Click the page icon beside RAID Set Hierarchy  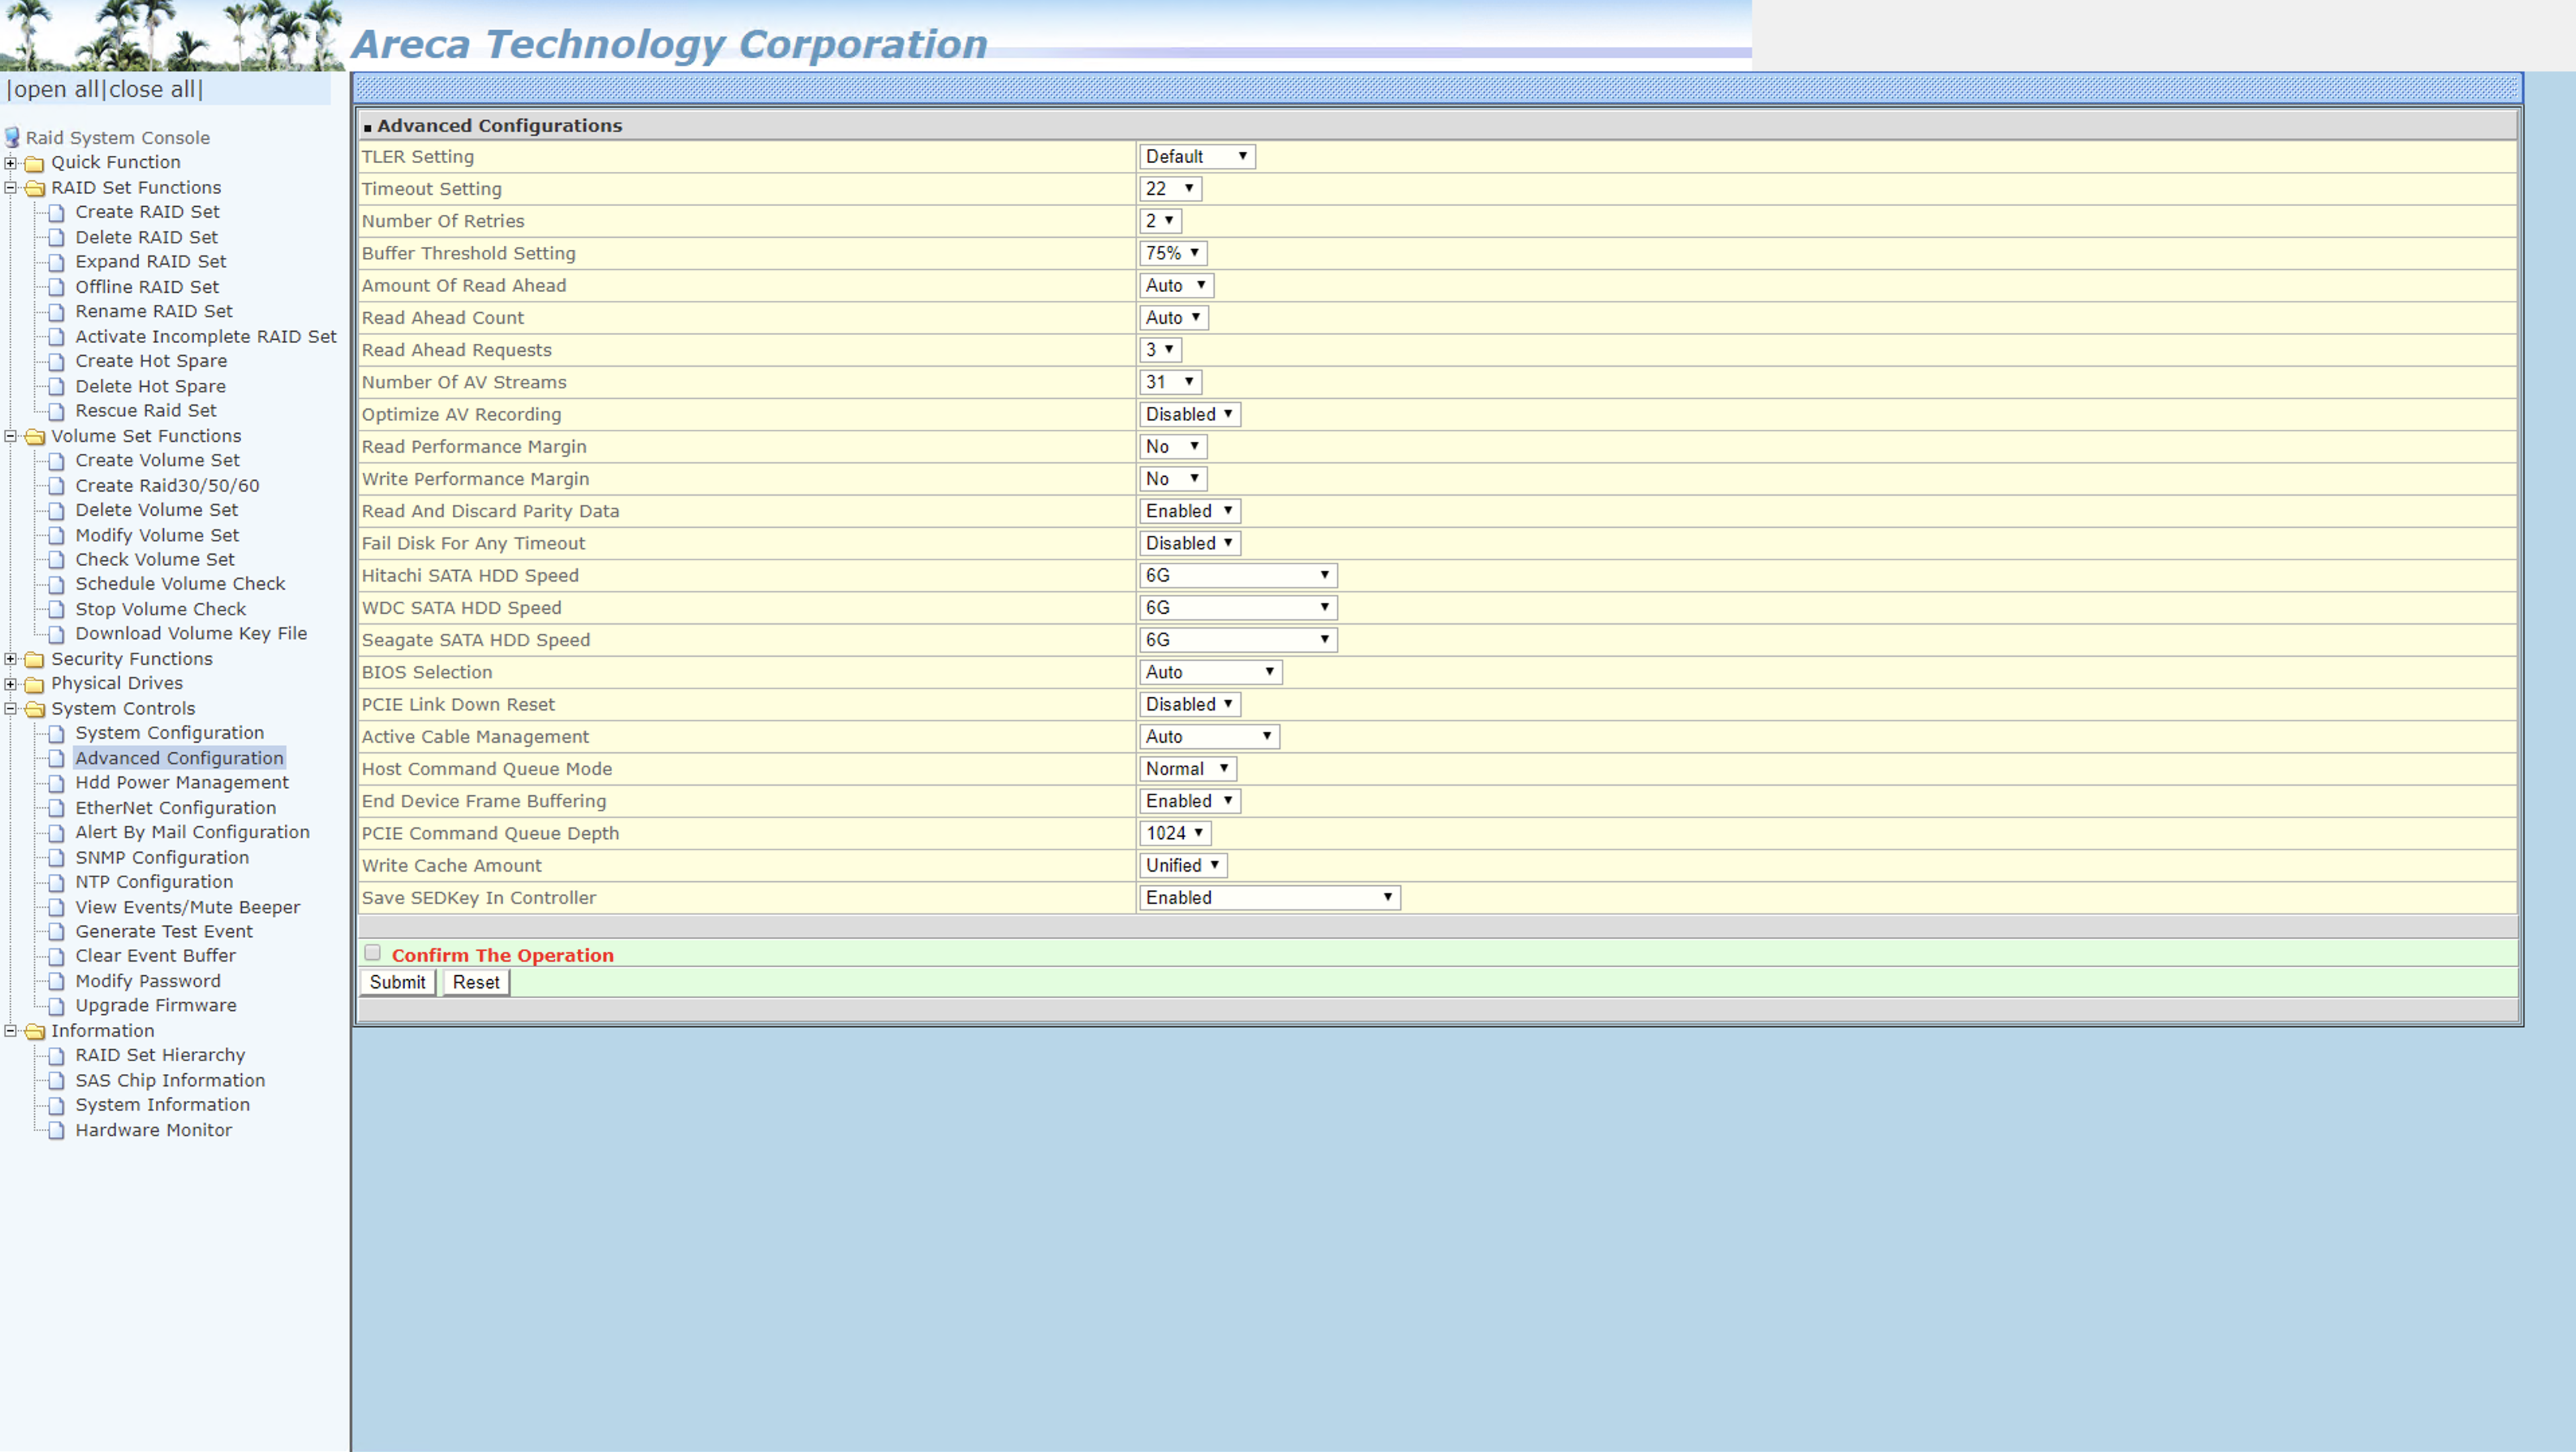click(57, 1055)
